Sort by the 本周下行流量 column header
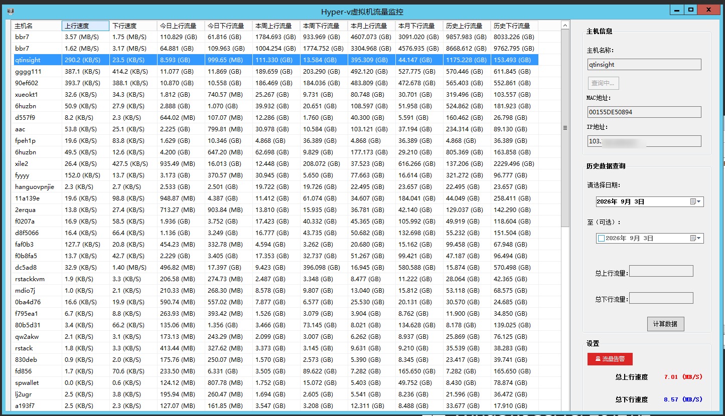The width and height of the screenshot is (725, 416). (324, 26)
